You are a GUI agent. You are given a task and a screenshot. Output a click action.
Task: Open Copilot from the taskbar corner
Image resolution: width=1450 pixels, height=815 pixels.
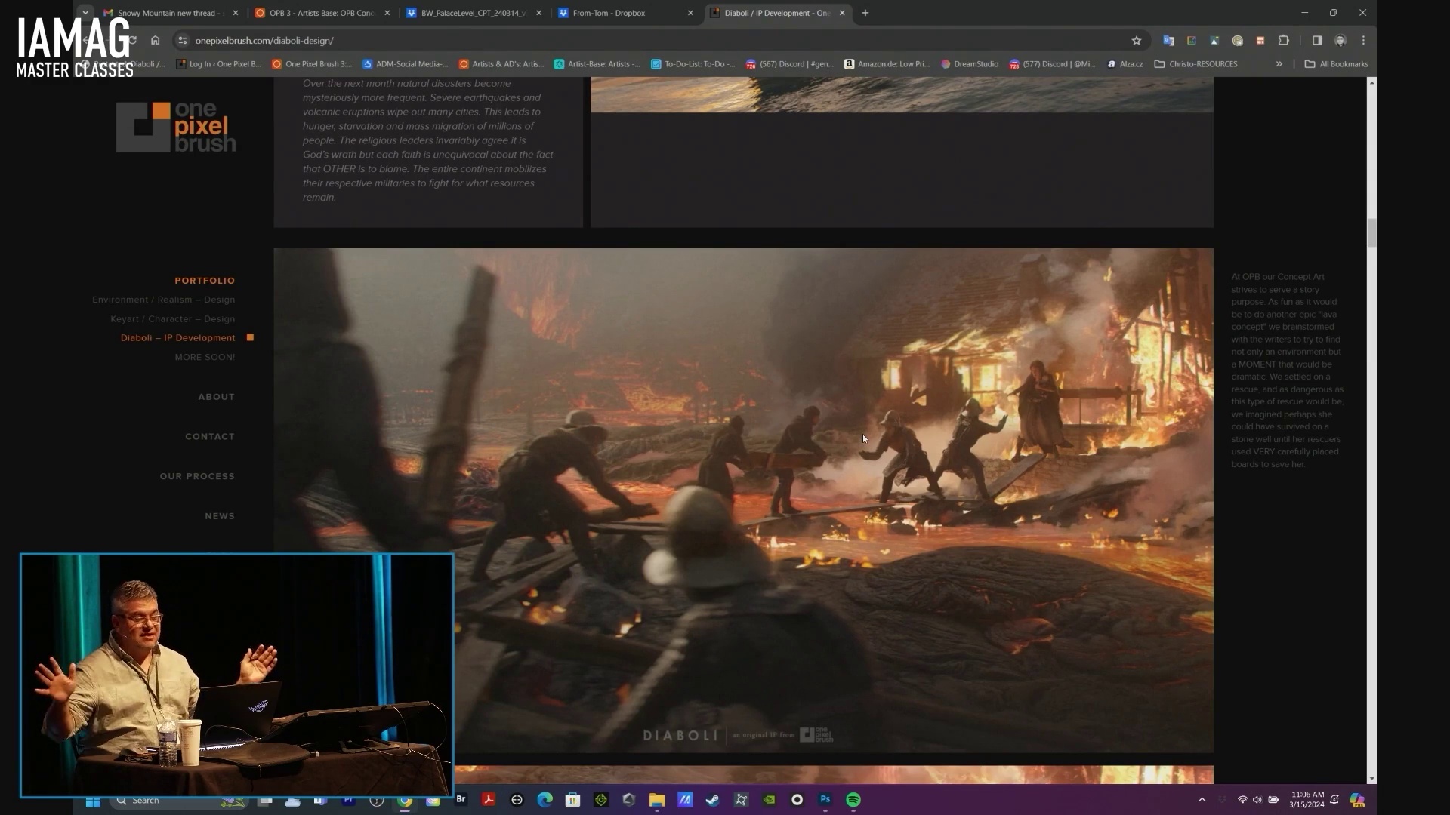click(x=1357, y=800)
